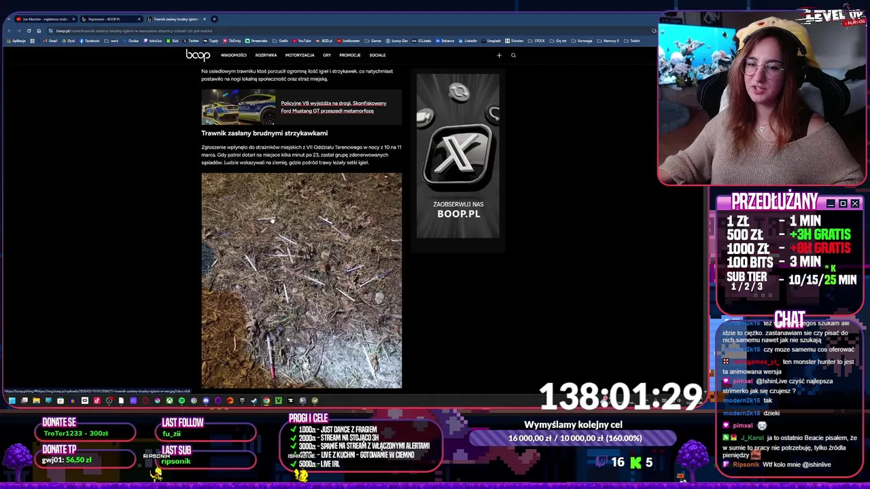
Task: Open the Gry tnt bookmarks folder
Action: pyautogui.click(x=557, y=41)
